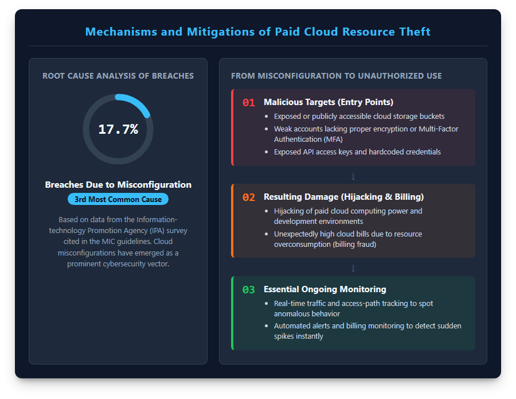Click the paragraph citing the IPA survey
Viewport: 516px width, 399px height.
click(x=118, y=242)
